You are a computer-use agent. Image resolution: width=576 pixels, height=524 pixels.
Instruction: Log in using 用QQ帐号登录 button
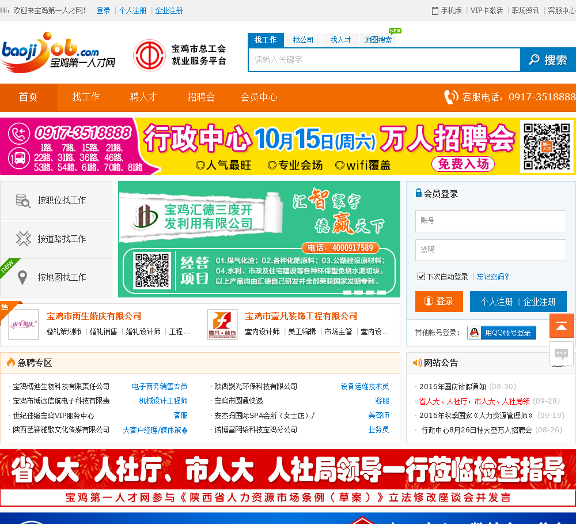502,333
